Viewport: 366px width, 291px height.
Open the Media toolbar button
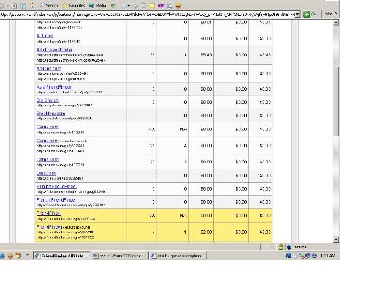pos(98,5)
